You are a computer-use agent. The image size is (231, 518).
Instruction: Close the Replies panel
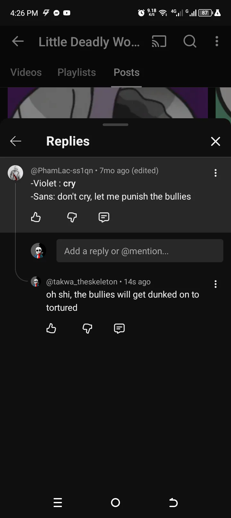[216, 141]
